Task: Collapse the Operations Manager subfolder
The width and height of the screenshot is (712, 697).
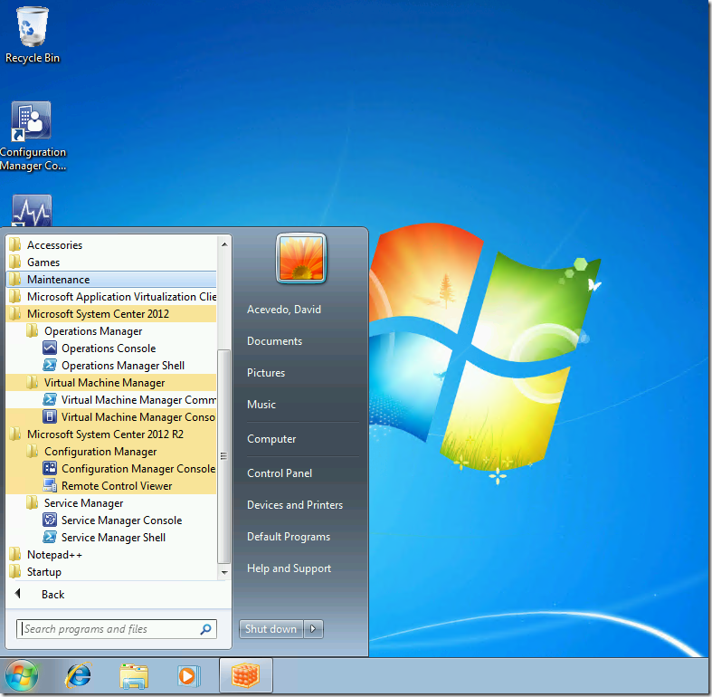Action: click(x=111, y=331)
